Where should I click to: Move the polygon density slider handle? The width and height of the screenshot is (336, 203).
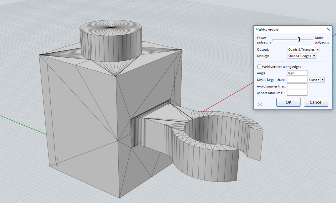pyautogui.click(x=299, y=39)
